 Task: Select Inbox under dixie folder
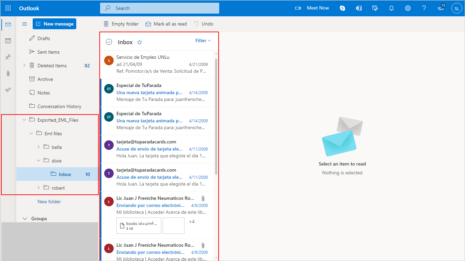[x=58, y=174]
